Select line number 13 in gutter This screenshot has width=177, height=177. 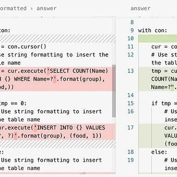pos(131,71)
